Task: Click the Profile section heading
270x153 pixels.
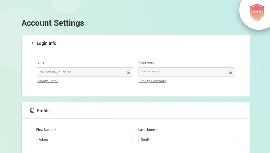Action: (x=43, y=111)
